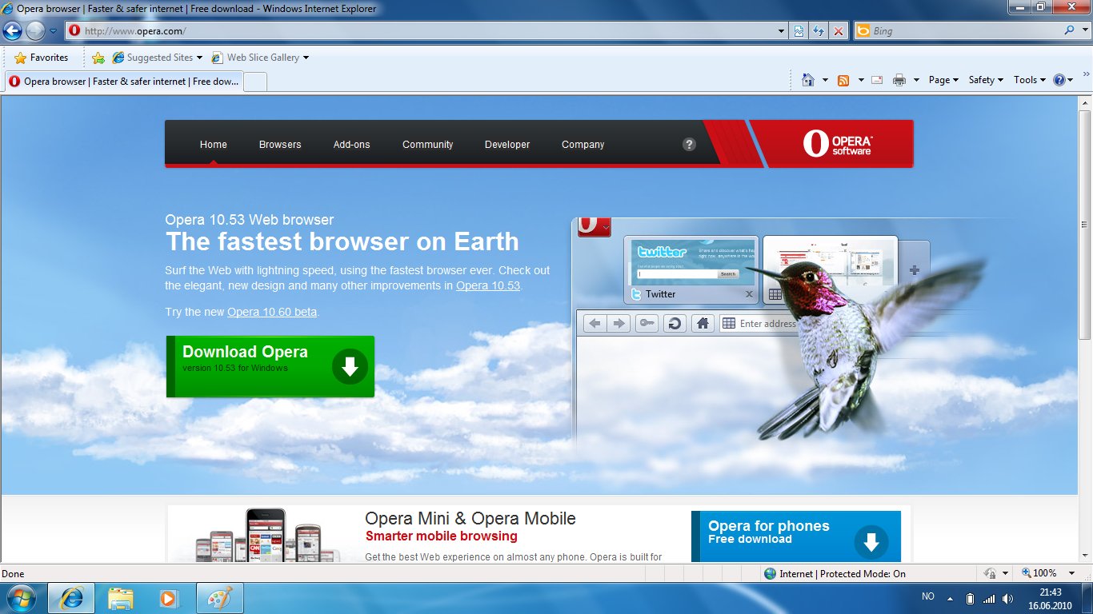Image resolution: width=1093 pixels, height=614 pixels.
Task: Go to Home in Opera site navigation
Action: tap(214, 145)
